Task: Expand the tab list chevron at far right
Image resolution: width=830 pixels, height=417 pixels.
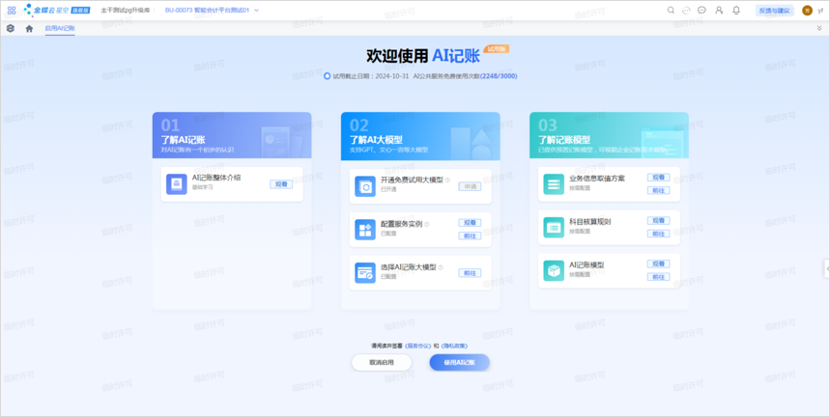Action: [819, 28]
